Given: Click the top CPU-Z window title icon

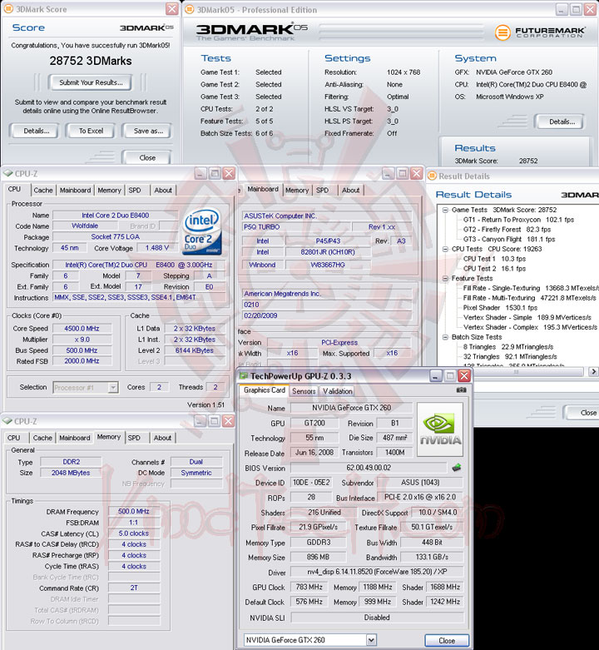Looking at the screenshot, I should click(x=7, y=174).
